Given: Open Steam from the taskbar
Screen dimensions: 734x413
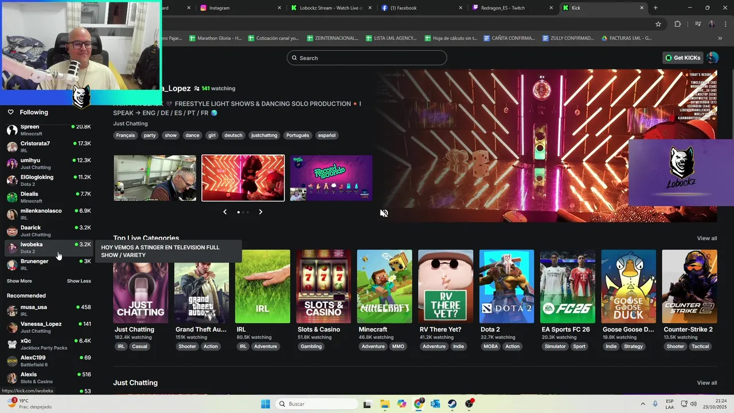Looking at the screenshot, I should pos(452,404).
